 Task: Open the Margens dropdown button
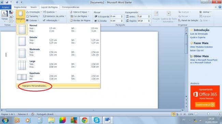click(20, 17)
